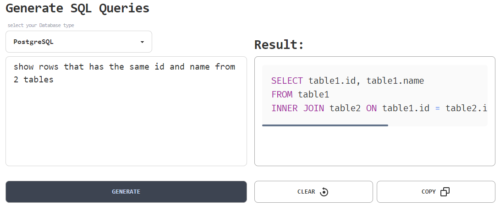Click the INNER JOIN keyword in the result
This screenshot has width=500, height=211.
point(297,108)
